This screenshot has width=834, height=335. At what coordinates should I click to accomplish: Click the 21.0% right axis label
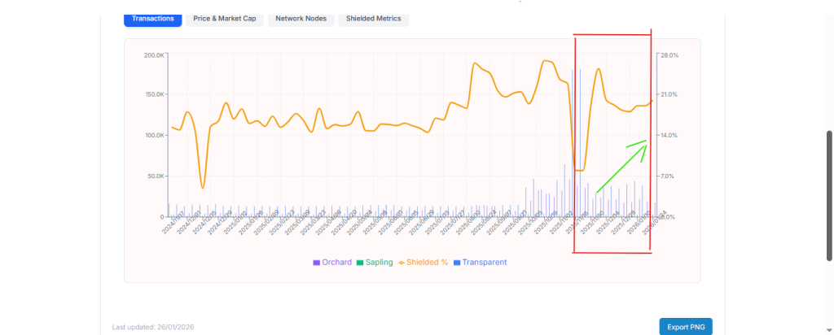[669, 95]
